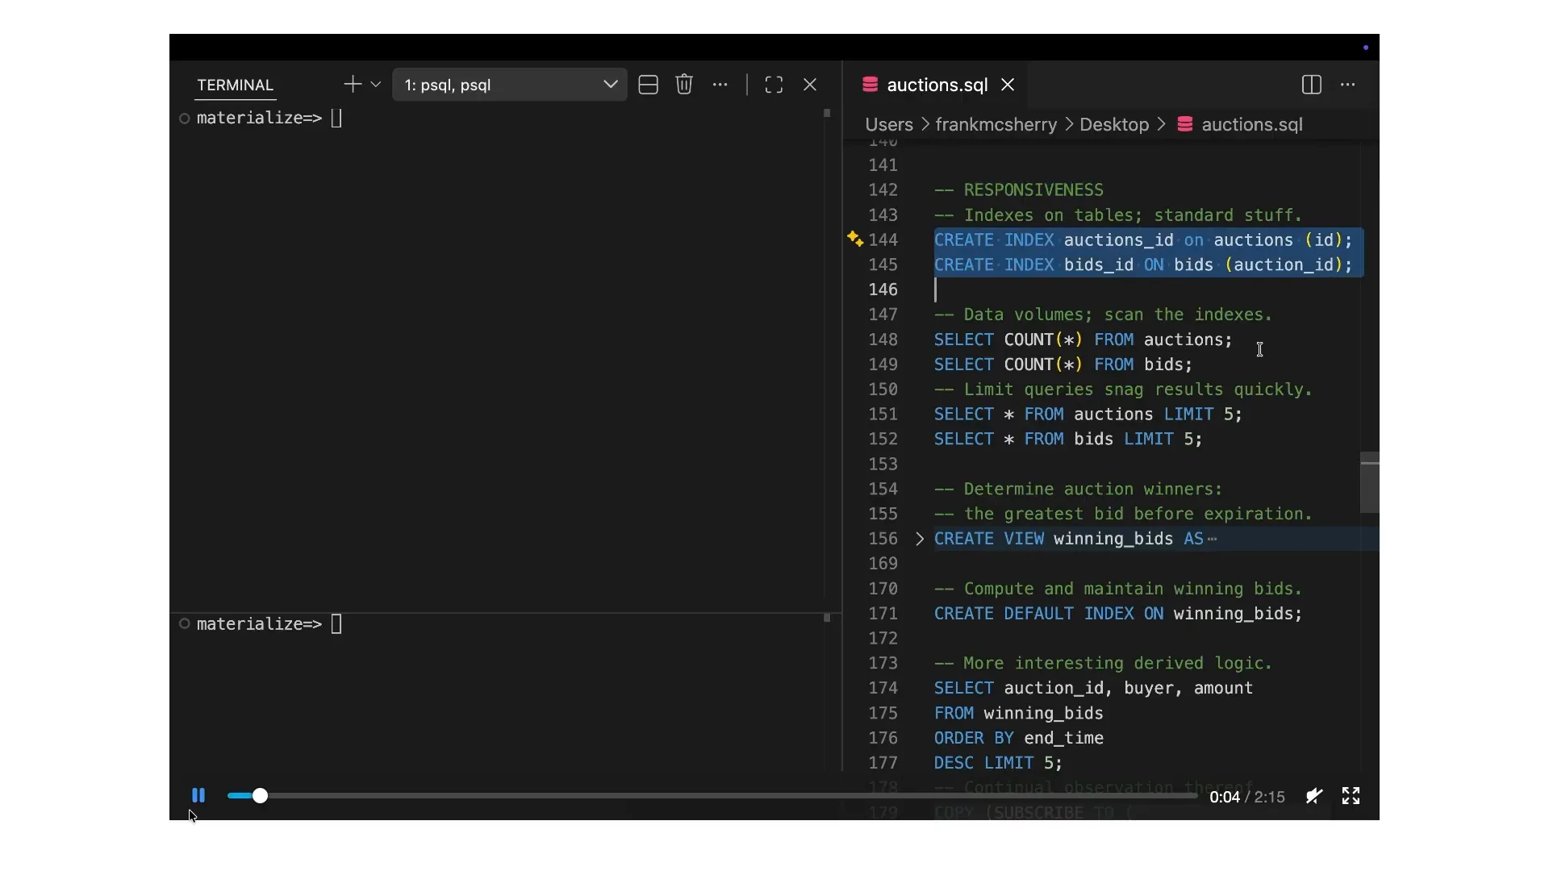Click 'SELECT * FROM bids LIMIT 5;' line
The height and width of the screenshot is (871, 1549).
(x=1068, y=440)
